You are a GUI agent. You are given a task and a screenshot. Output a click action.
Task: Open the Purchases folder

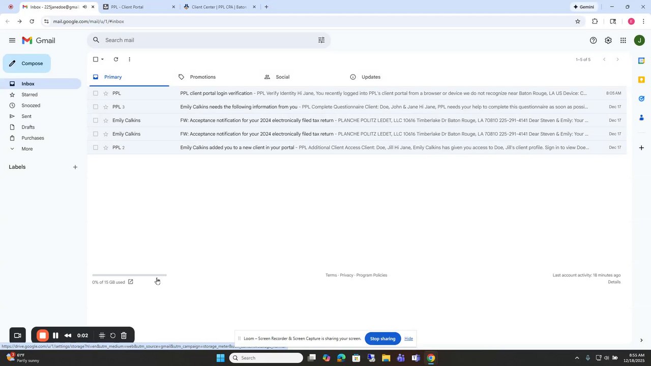pyautogui.click(x=33, y=138)
